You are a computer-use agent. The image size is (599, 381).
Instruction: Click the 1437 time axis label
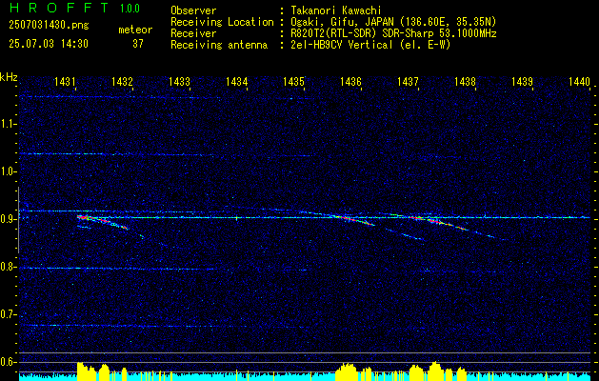(408, 81)
